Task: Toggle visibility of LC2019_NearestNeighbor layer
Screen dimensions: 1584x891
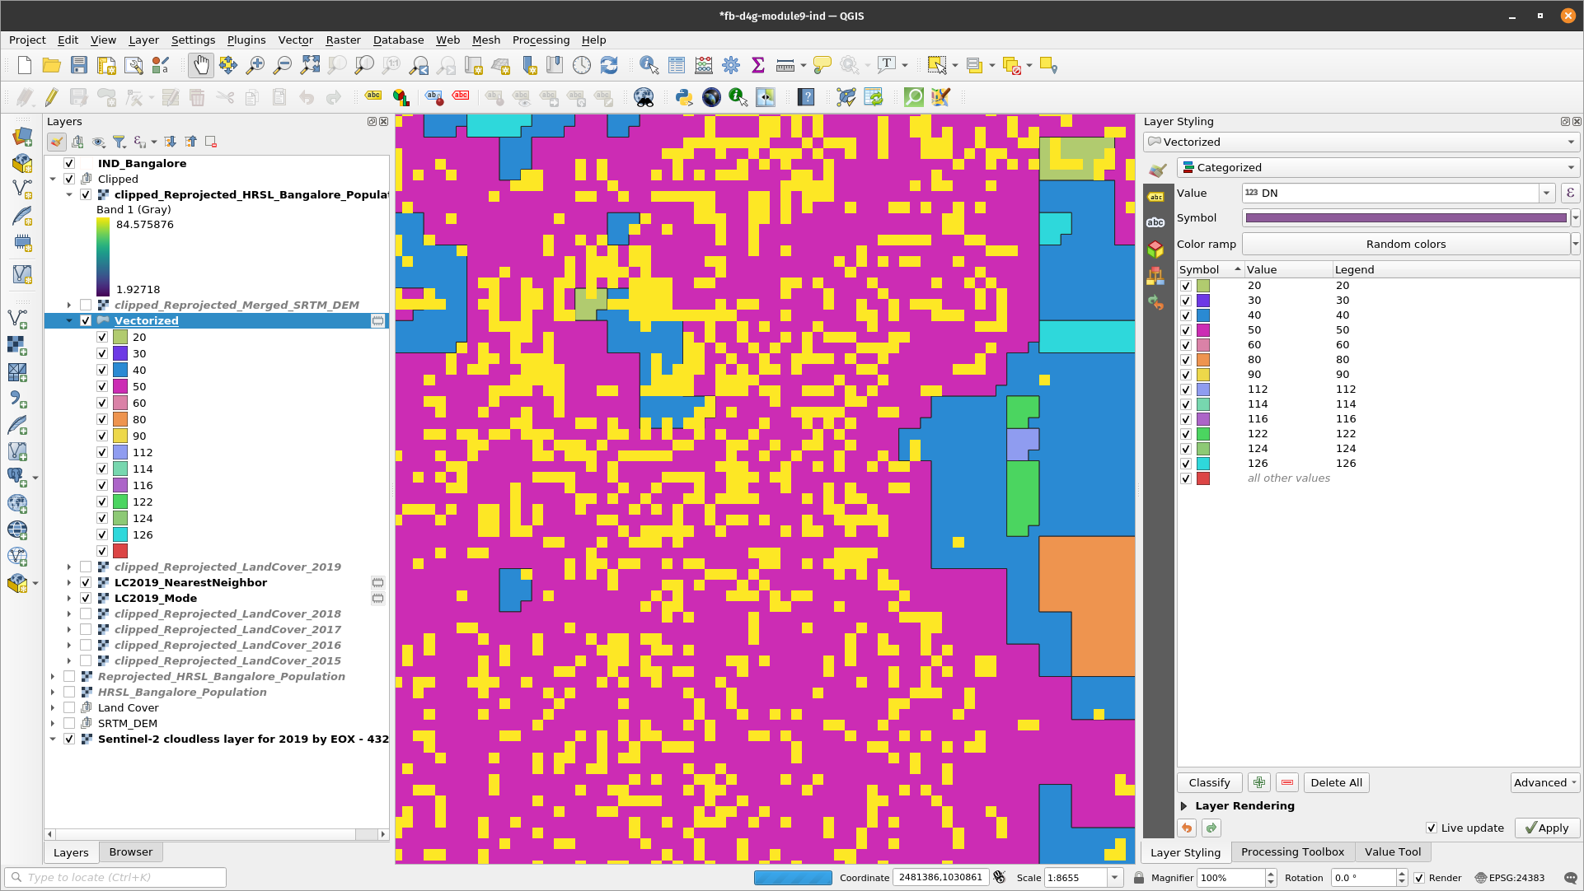Action: (86, 584)
